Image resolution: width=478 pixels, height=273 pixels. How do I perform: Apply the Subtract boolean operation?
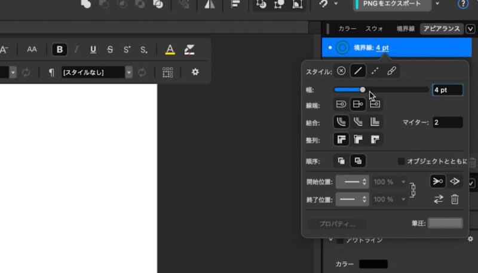(x=104, y=4)
